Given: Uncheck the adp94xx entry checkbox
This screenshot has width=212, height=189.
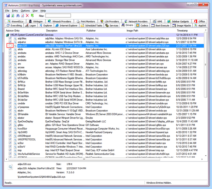Looking at the screenshot, I should [x=10, y=38].
